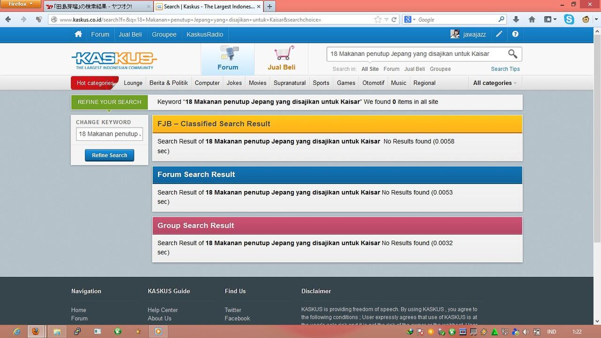The width and height of the screenshot is (601, 338).
Task: Open the Music category
Action: point(399,83)
